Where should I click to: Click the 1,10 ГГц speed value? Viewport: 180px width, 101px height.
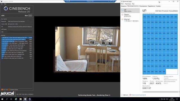tap(156, 79)
